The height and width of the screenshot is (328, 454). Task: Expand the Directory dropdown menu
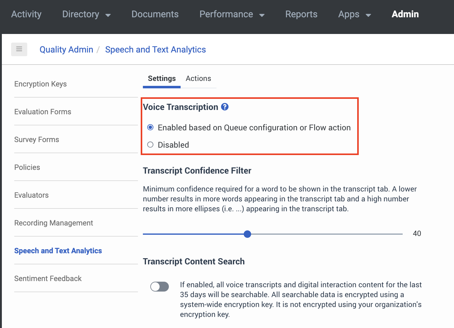click(86, 14)
